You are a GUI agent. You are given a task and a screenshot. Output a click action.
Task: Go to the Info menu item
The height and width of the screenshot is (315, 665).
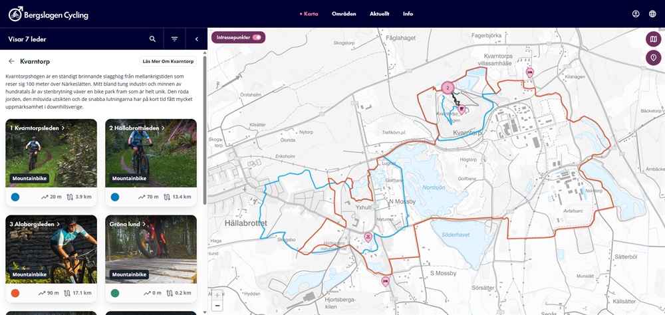(x=408, y=14)
